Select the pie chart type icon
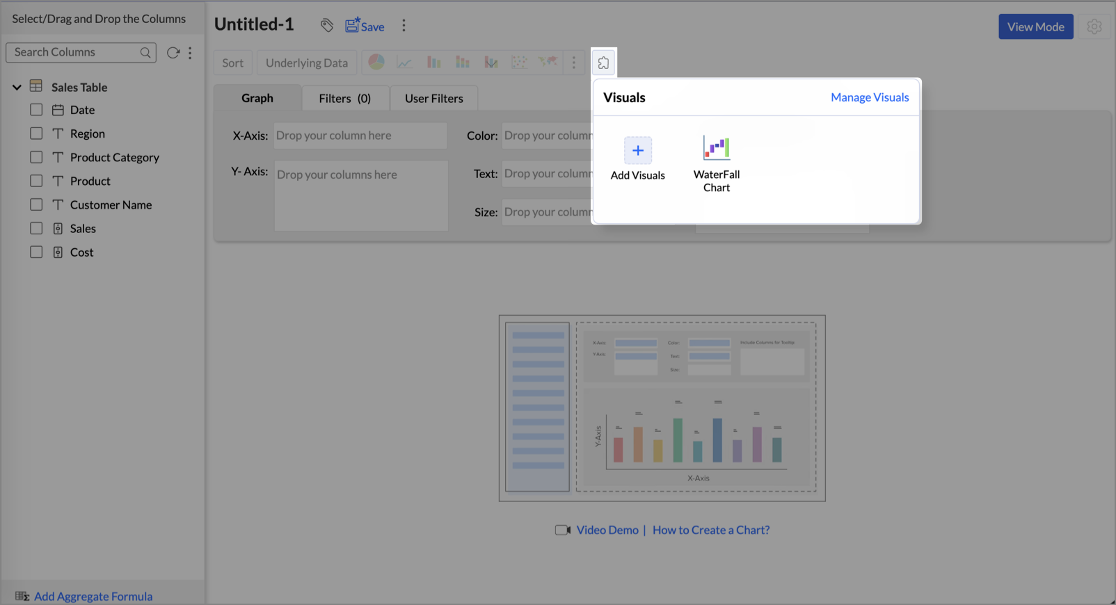Viewport: 1116px width, 605px height. coord(376,63)
